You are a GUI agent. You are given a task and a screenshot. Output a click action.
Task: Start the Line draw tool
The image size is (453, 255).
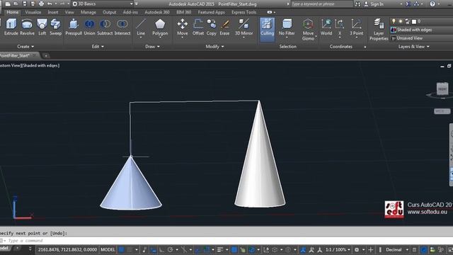141,28
